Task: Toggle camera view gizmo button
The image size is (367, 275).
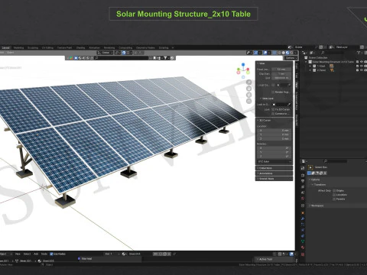Action: (x=249, y=95)
